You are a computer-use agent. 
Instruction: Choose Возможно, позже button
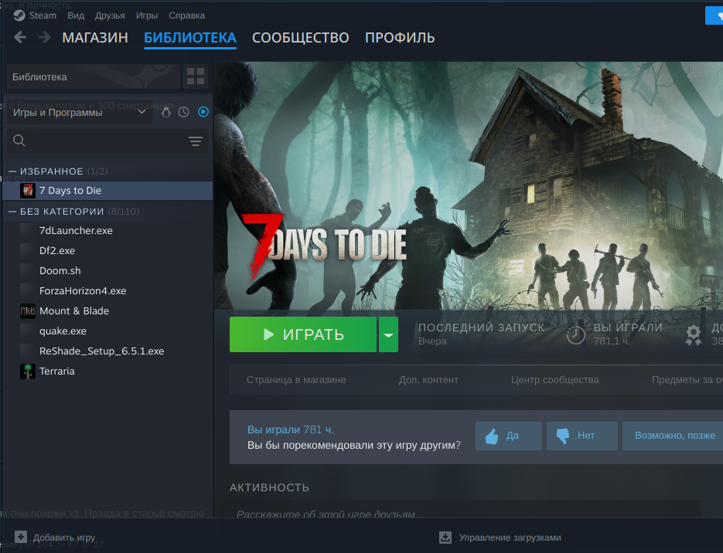tap(674, 436)
